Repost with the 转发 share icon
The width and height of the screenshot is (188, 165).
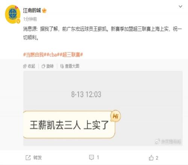[28, 157]
